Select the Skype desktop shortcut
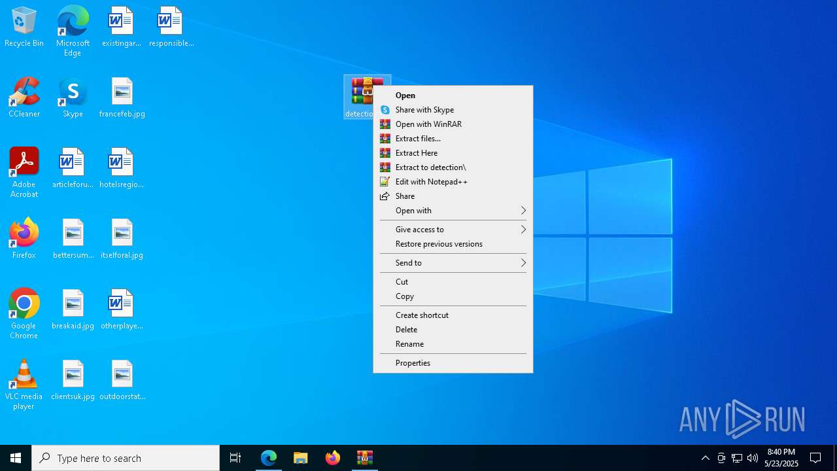837x471 pixels. click(73, 98)
